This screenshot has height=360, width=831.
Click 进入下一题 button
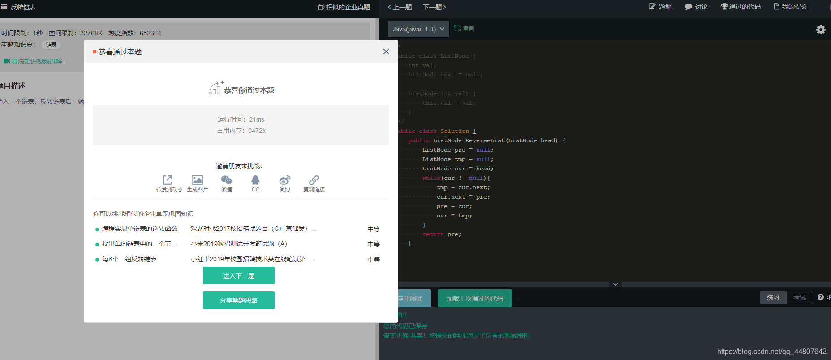pyautogui.click(x=239, y=276)
